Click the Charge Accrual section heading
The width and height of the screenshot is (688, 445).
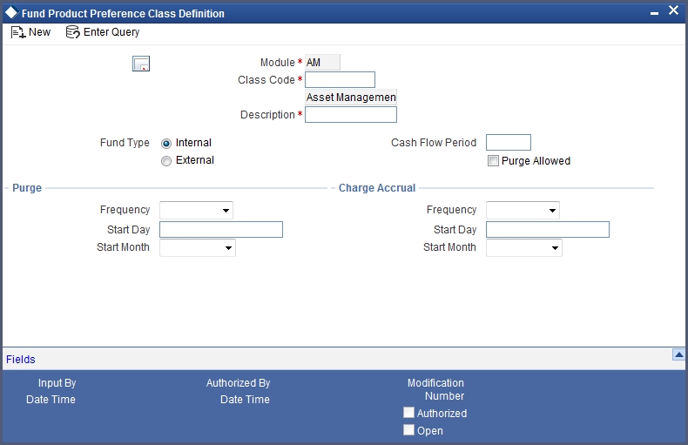pyautogui.click(x=377, y=188)
